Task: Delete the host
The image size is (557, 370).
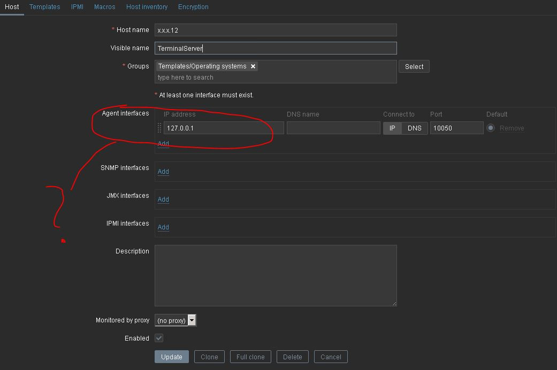Action: [x=292, y=357]
